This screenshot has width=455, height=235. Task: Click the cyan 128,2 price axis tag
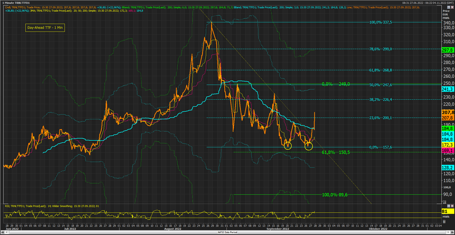pos(448,167)
